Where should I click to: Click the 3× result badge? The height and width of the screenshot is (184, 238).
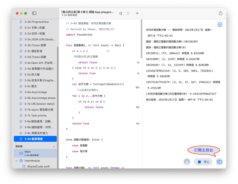tap(139, 74)
